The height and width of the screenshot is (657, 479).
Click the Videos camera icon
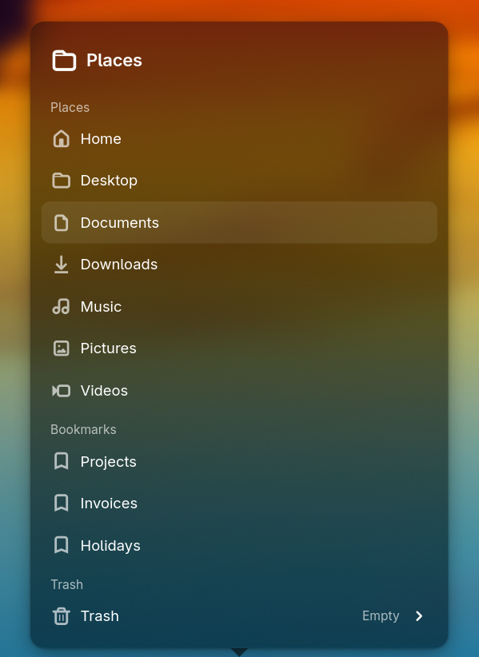[x=62, y=391]
